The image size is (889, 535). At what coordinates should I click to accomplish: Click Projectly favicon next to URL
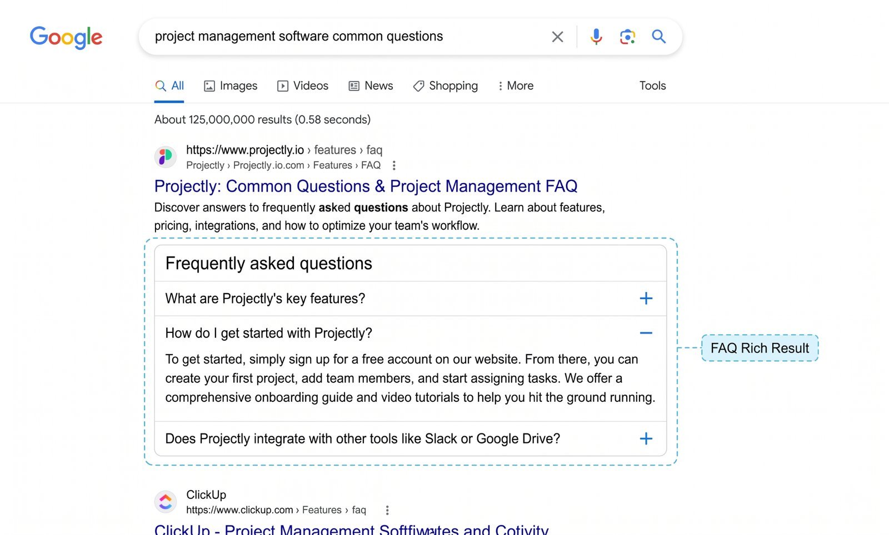tap(166, 157)
